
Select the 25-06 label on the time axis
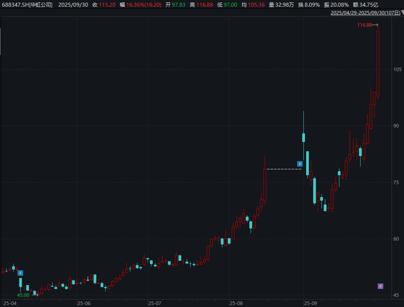[x=84, y=303]
